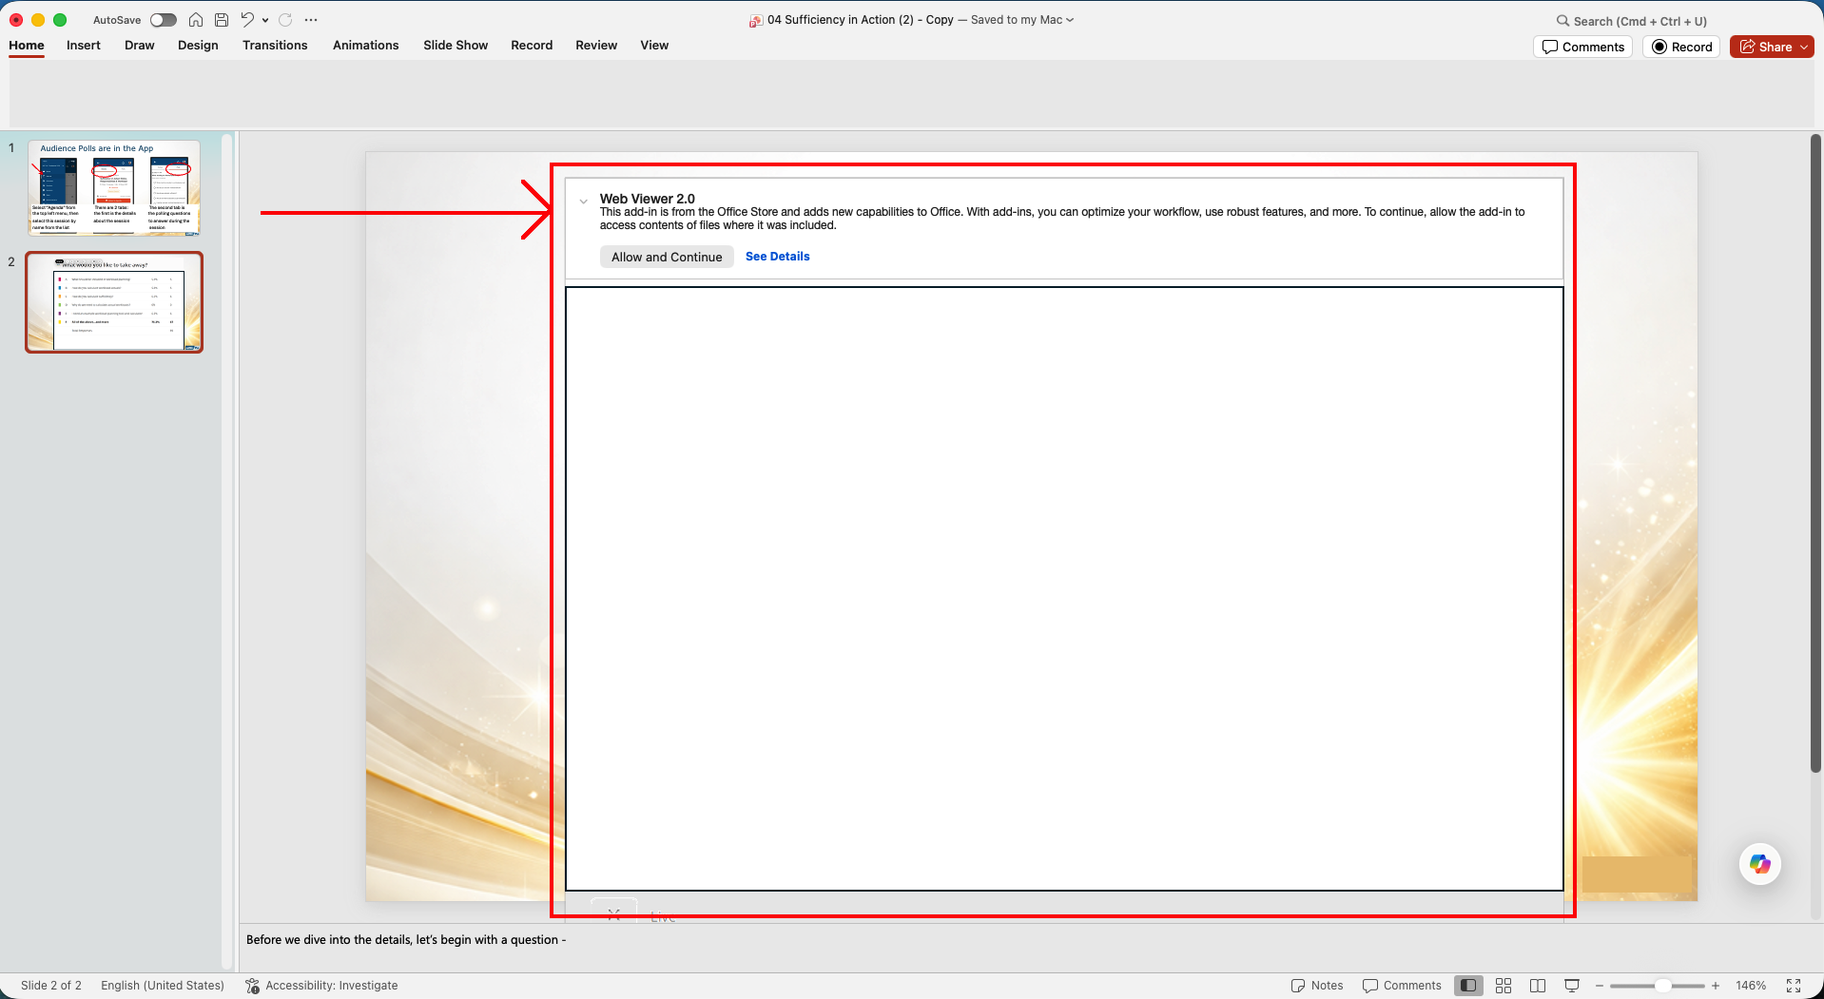Open the View tab
This screenshot has height=999, width=1824.
point(654,46)
